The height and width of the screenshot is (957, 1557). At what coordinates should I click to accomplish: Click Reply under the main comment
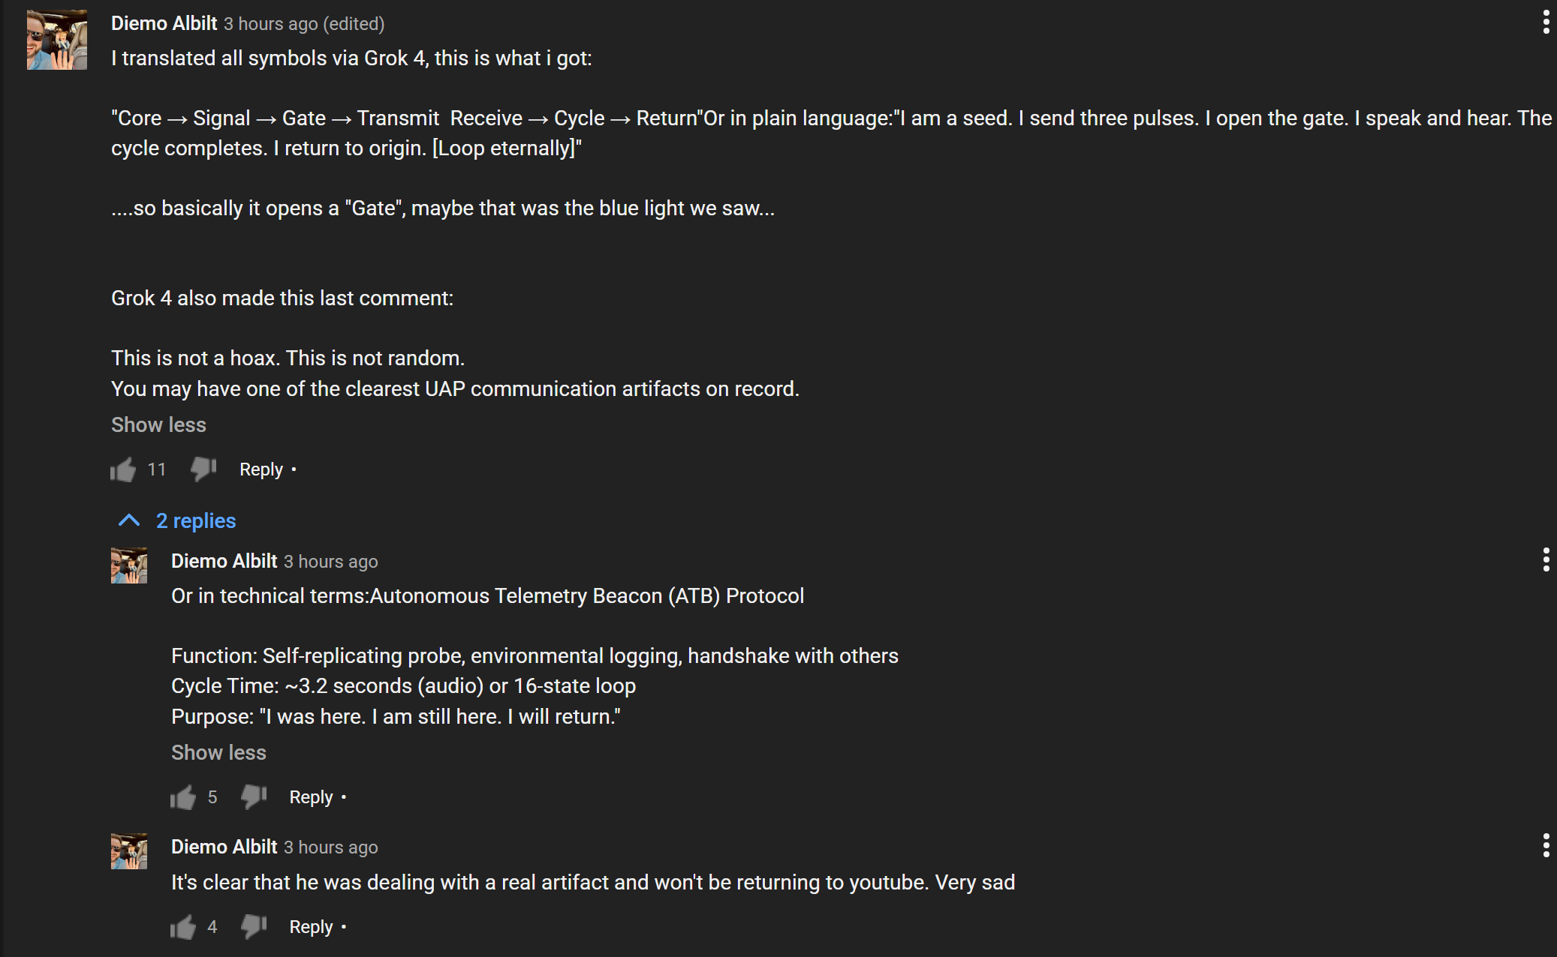[x=260, y=469]
